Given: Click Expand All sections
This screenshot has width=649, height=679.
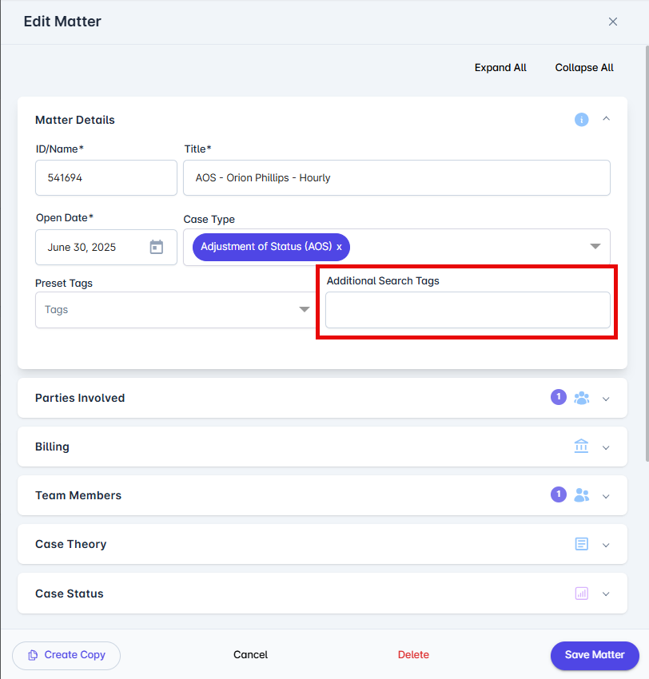Looking at the screenshot, I should coord(500,68).
